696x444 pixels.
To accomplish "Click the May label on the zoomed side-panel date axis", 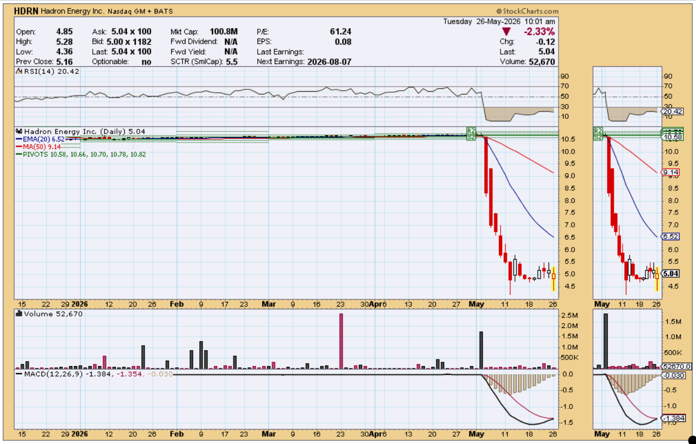I will [602, 304].
